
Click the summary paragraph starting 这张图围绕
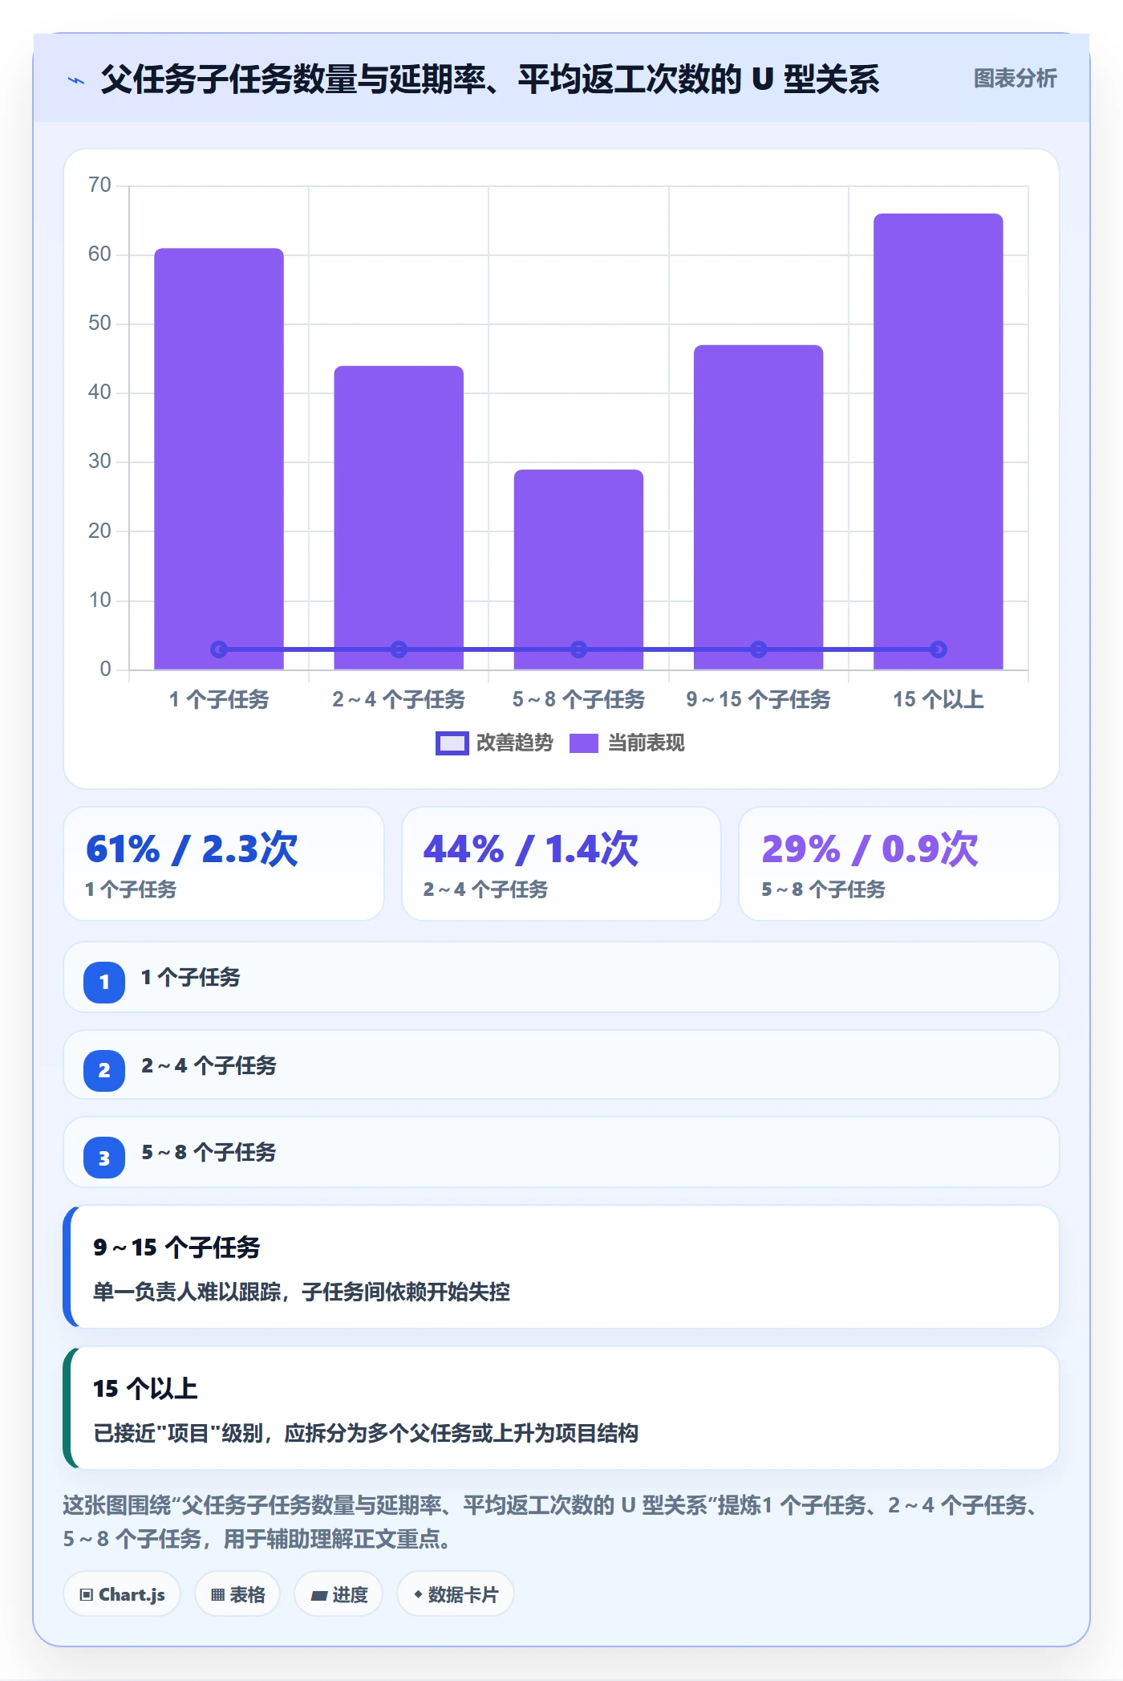click(553, 1522)
